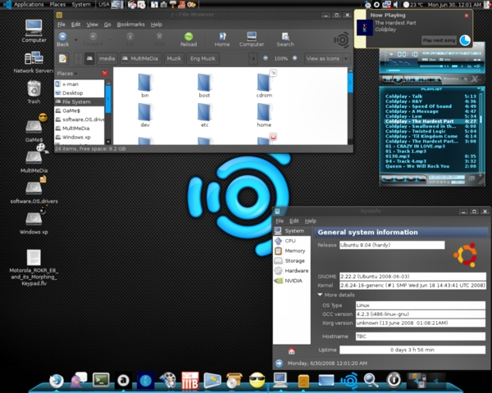Screen dimensions: 492x393
Task: Open File menu in File Browser
Action: coord(61,25)
